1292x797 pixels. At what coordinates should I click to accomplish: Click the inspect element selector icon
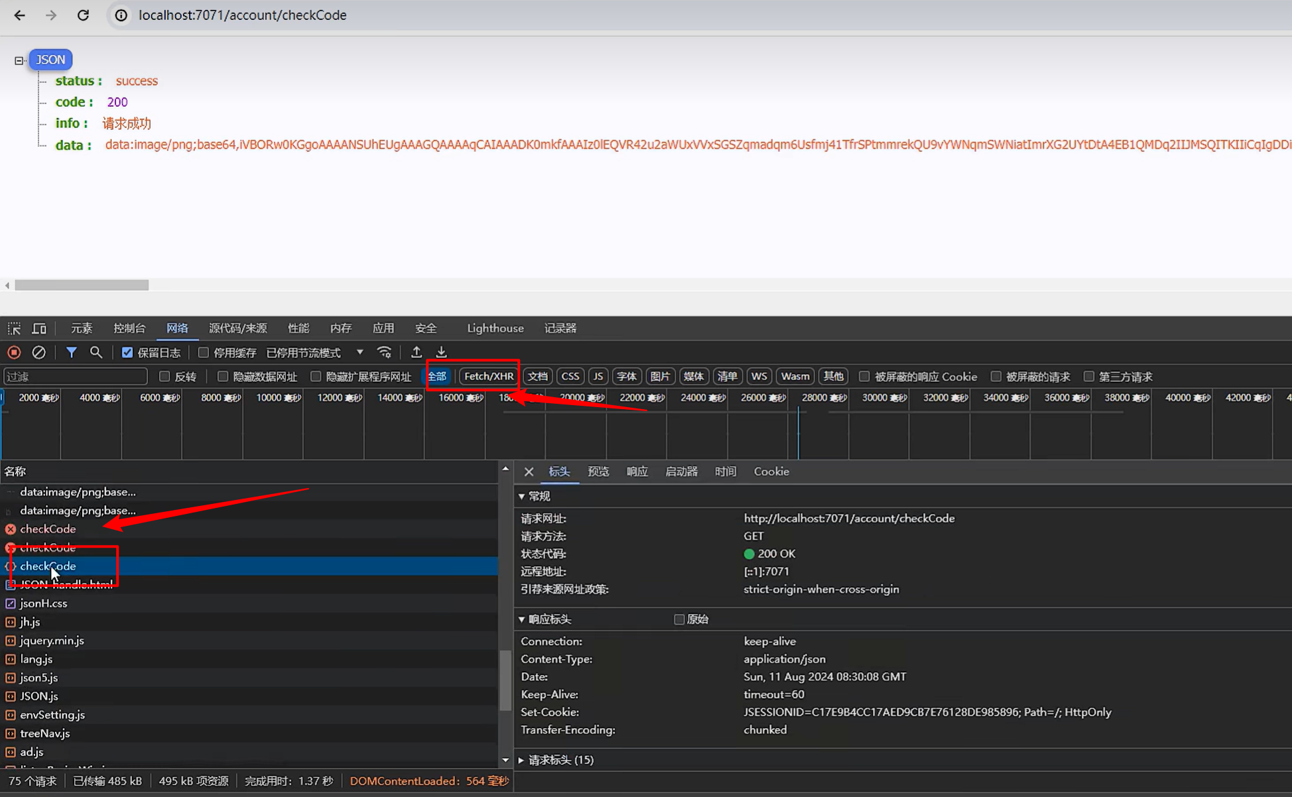click(x=14, y=328)
